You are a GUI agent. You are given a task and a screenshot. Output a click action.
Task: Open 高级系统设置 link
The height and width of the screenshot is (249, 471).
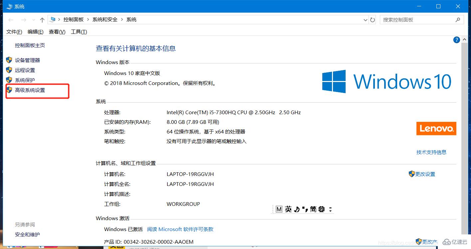click(30, 90)
